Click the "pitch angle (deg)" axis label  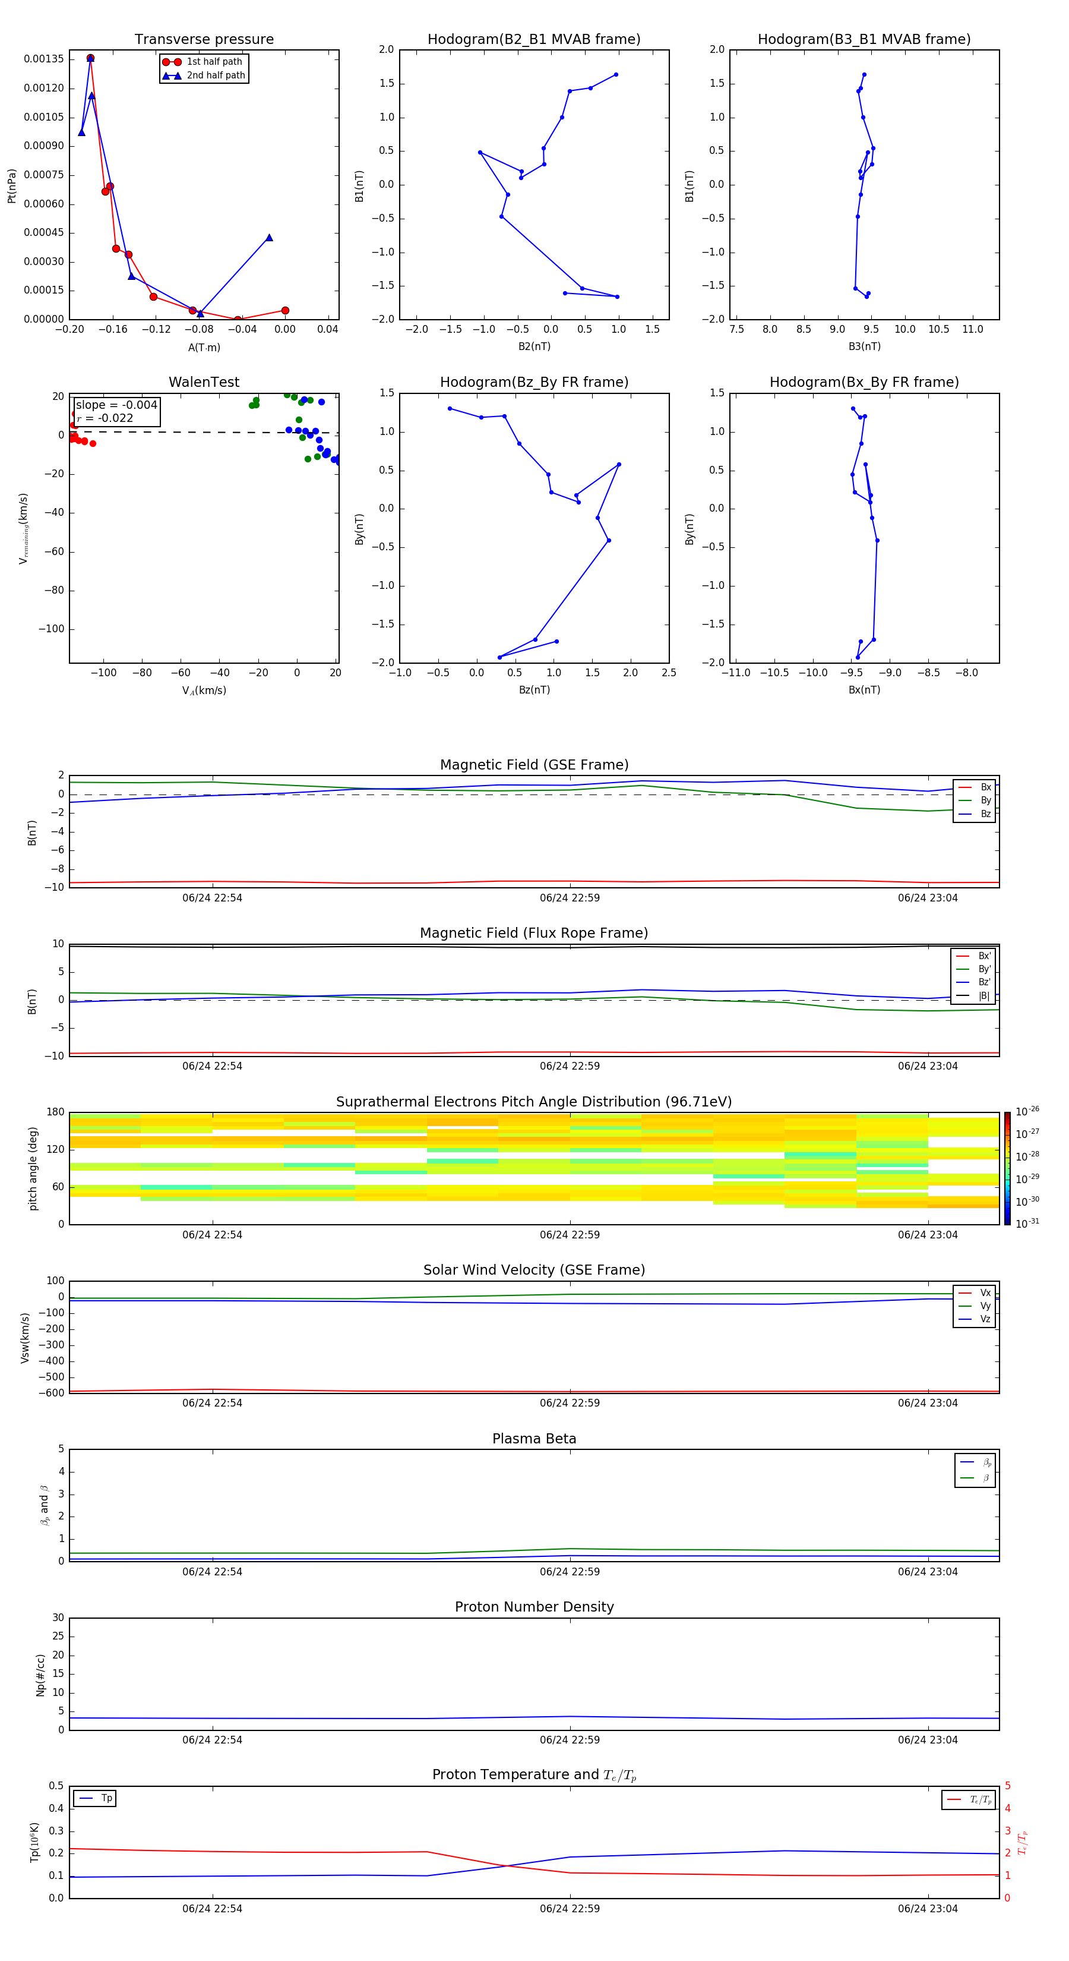33,1168
